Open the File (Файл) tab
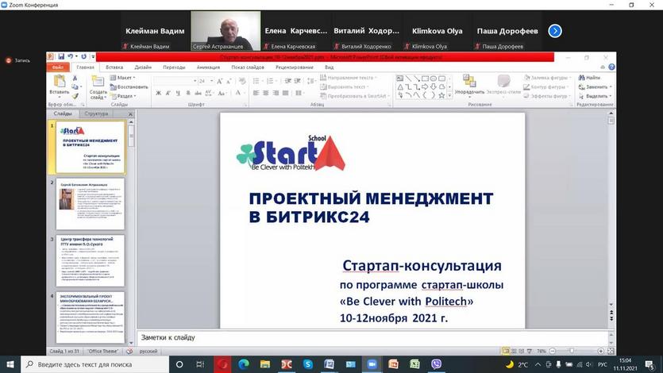Screen dimensions: 663x373 coord(58,67)
